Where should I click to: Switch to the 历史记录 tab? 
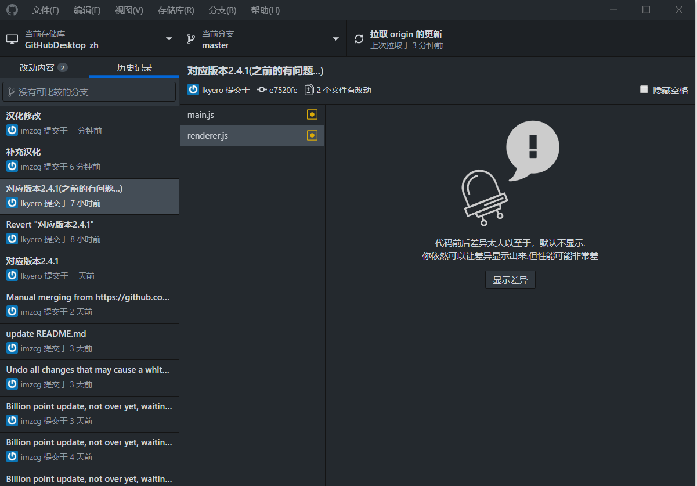135,67
